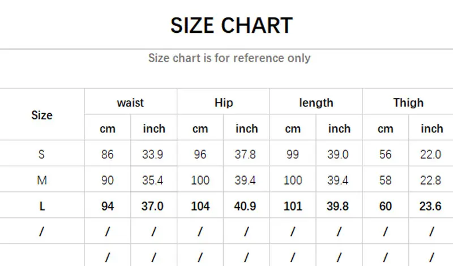Click thigh value 56 in S row
This screenshot has height=266, width=453.
[385, 154]
